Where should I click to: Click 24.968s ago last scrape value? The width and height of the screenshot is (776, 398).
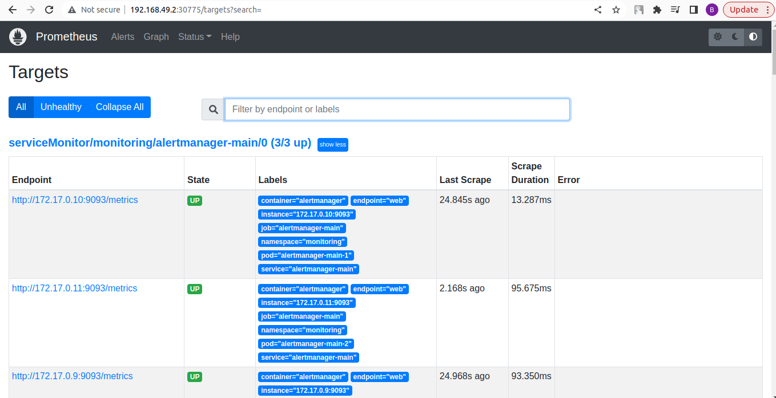click(465, 376)
